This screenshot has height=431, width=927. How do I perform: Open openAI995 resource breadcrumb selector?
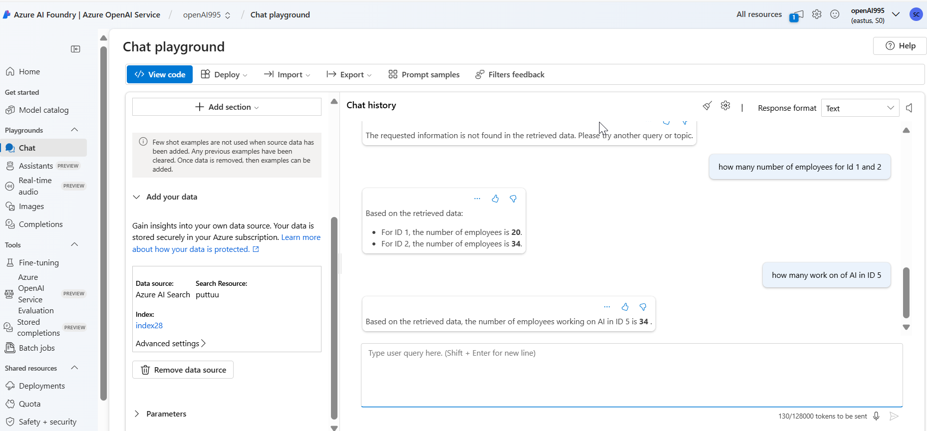(x=207, y=15)
